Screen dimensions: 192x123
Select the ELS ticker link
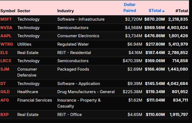point(4,52)
